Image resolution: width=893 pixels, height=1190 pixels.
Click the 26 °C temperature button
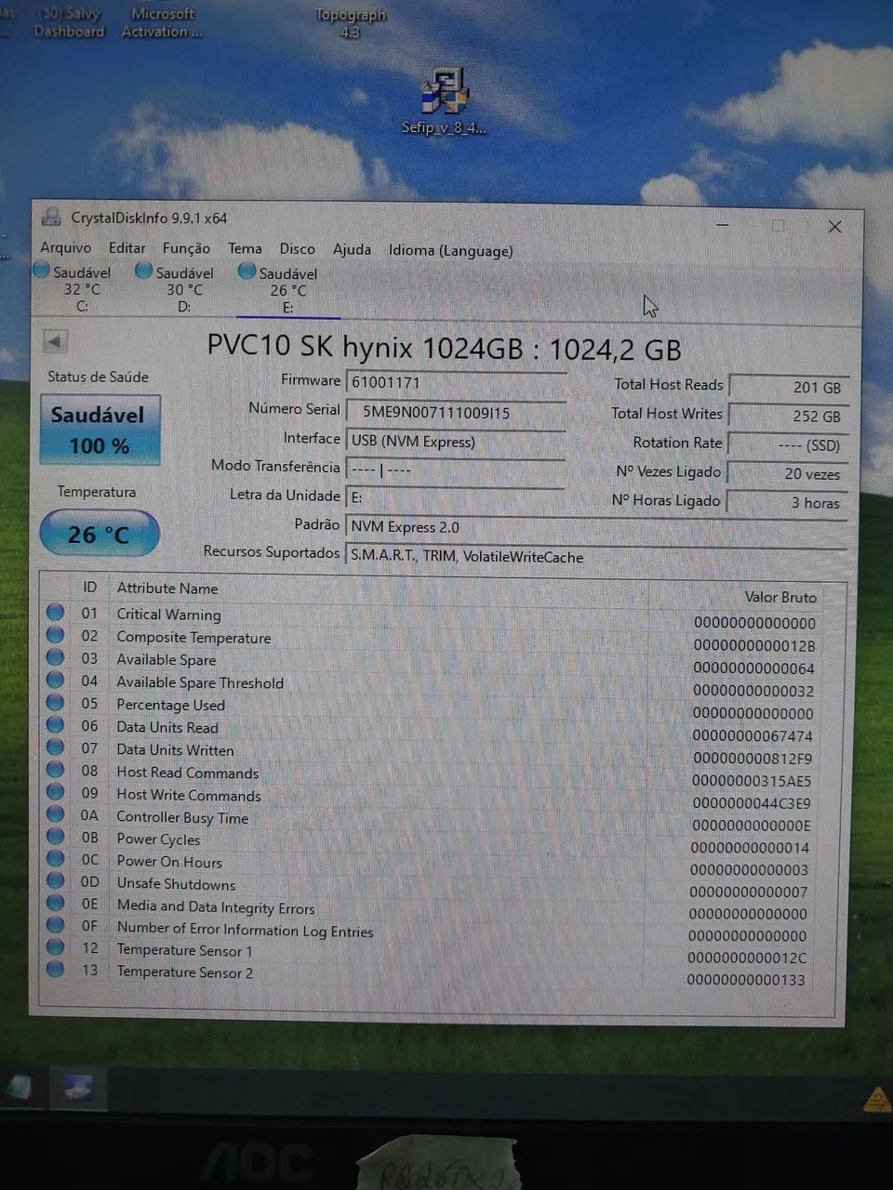[99, 534]
